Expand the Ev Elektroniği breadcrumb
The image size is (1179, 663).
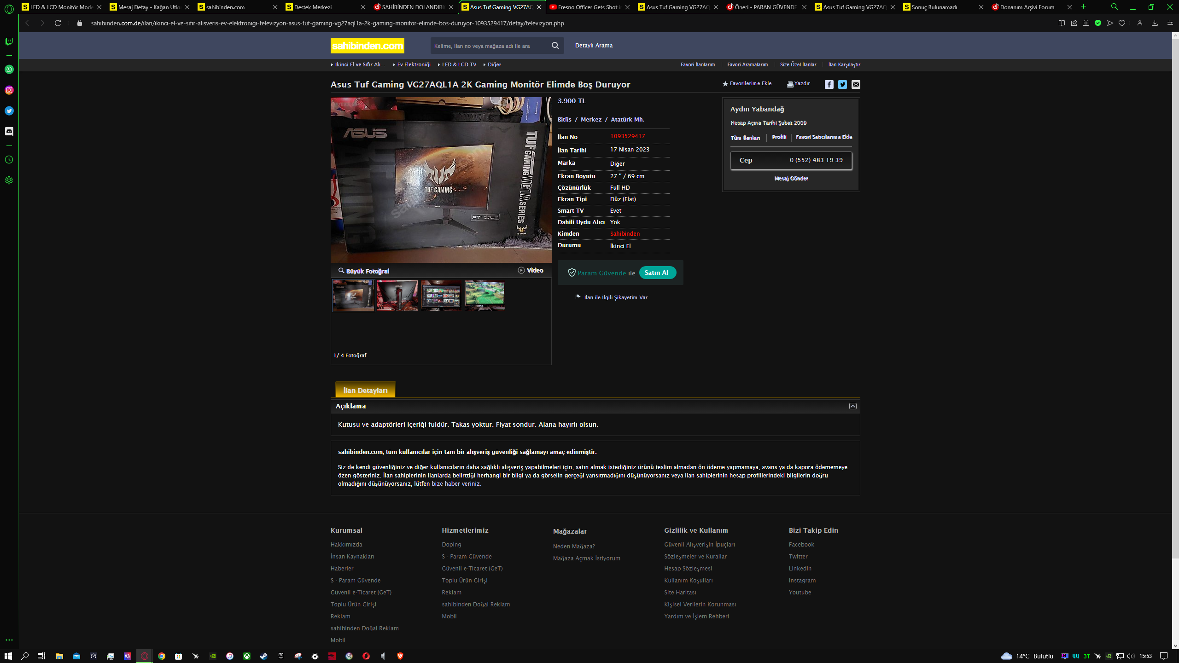(413, 64)
